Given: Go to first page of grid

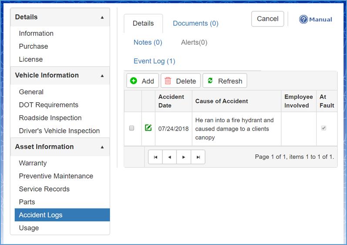Looking at the screenshot, I should [x=155, y=157].
